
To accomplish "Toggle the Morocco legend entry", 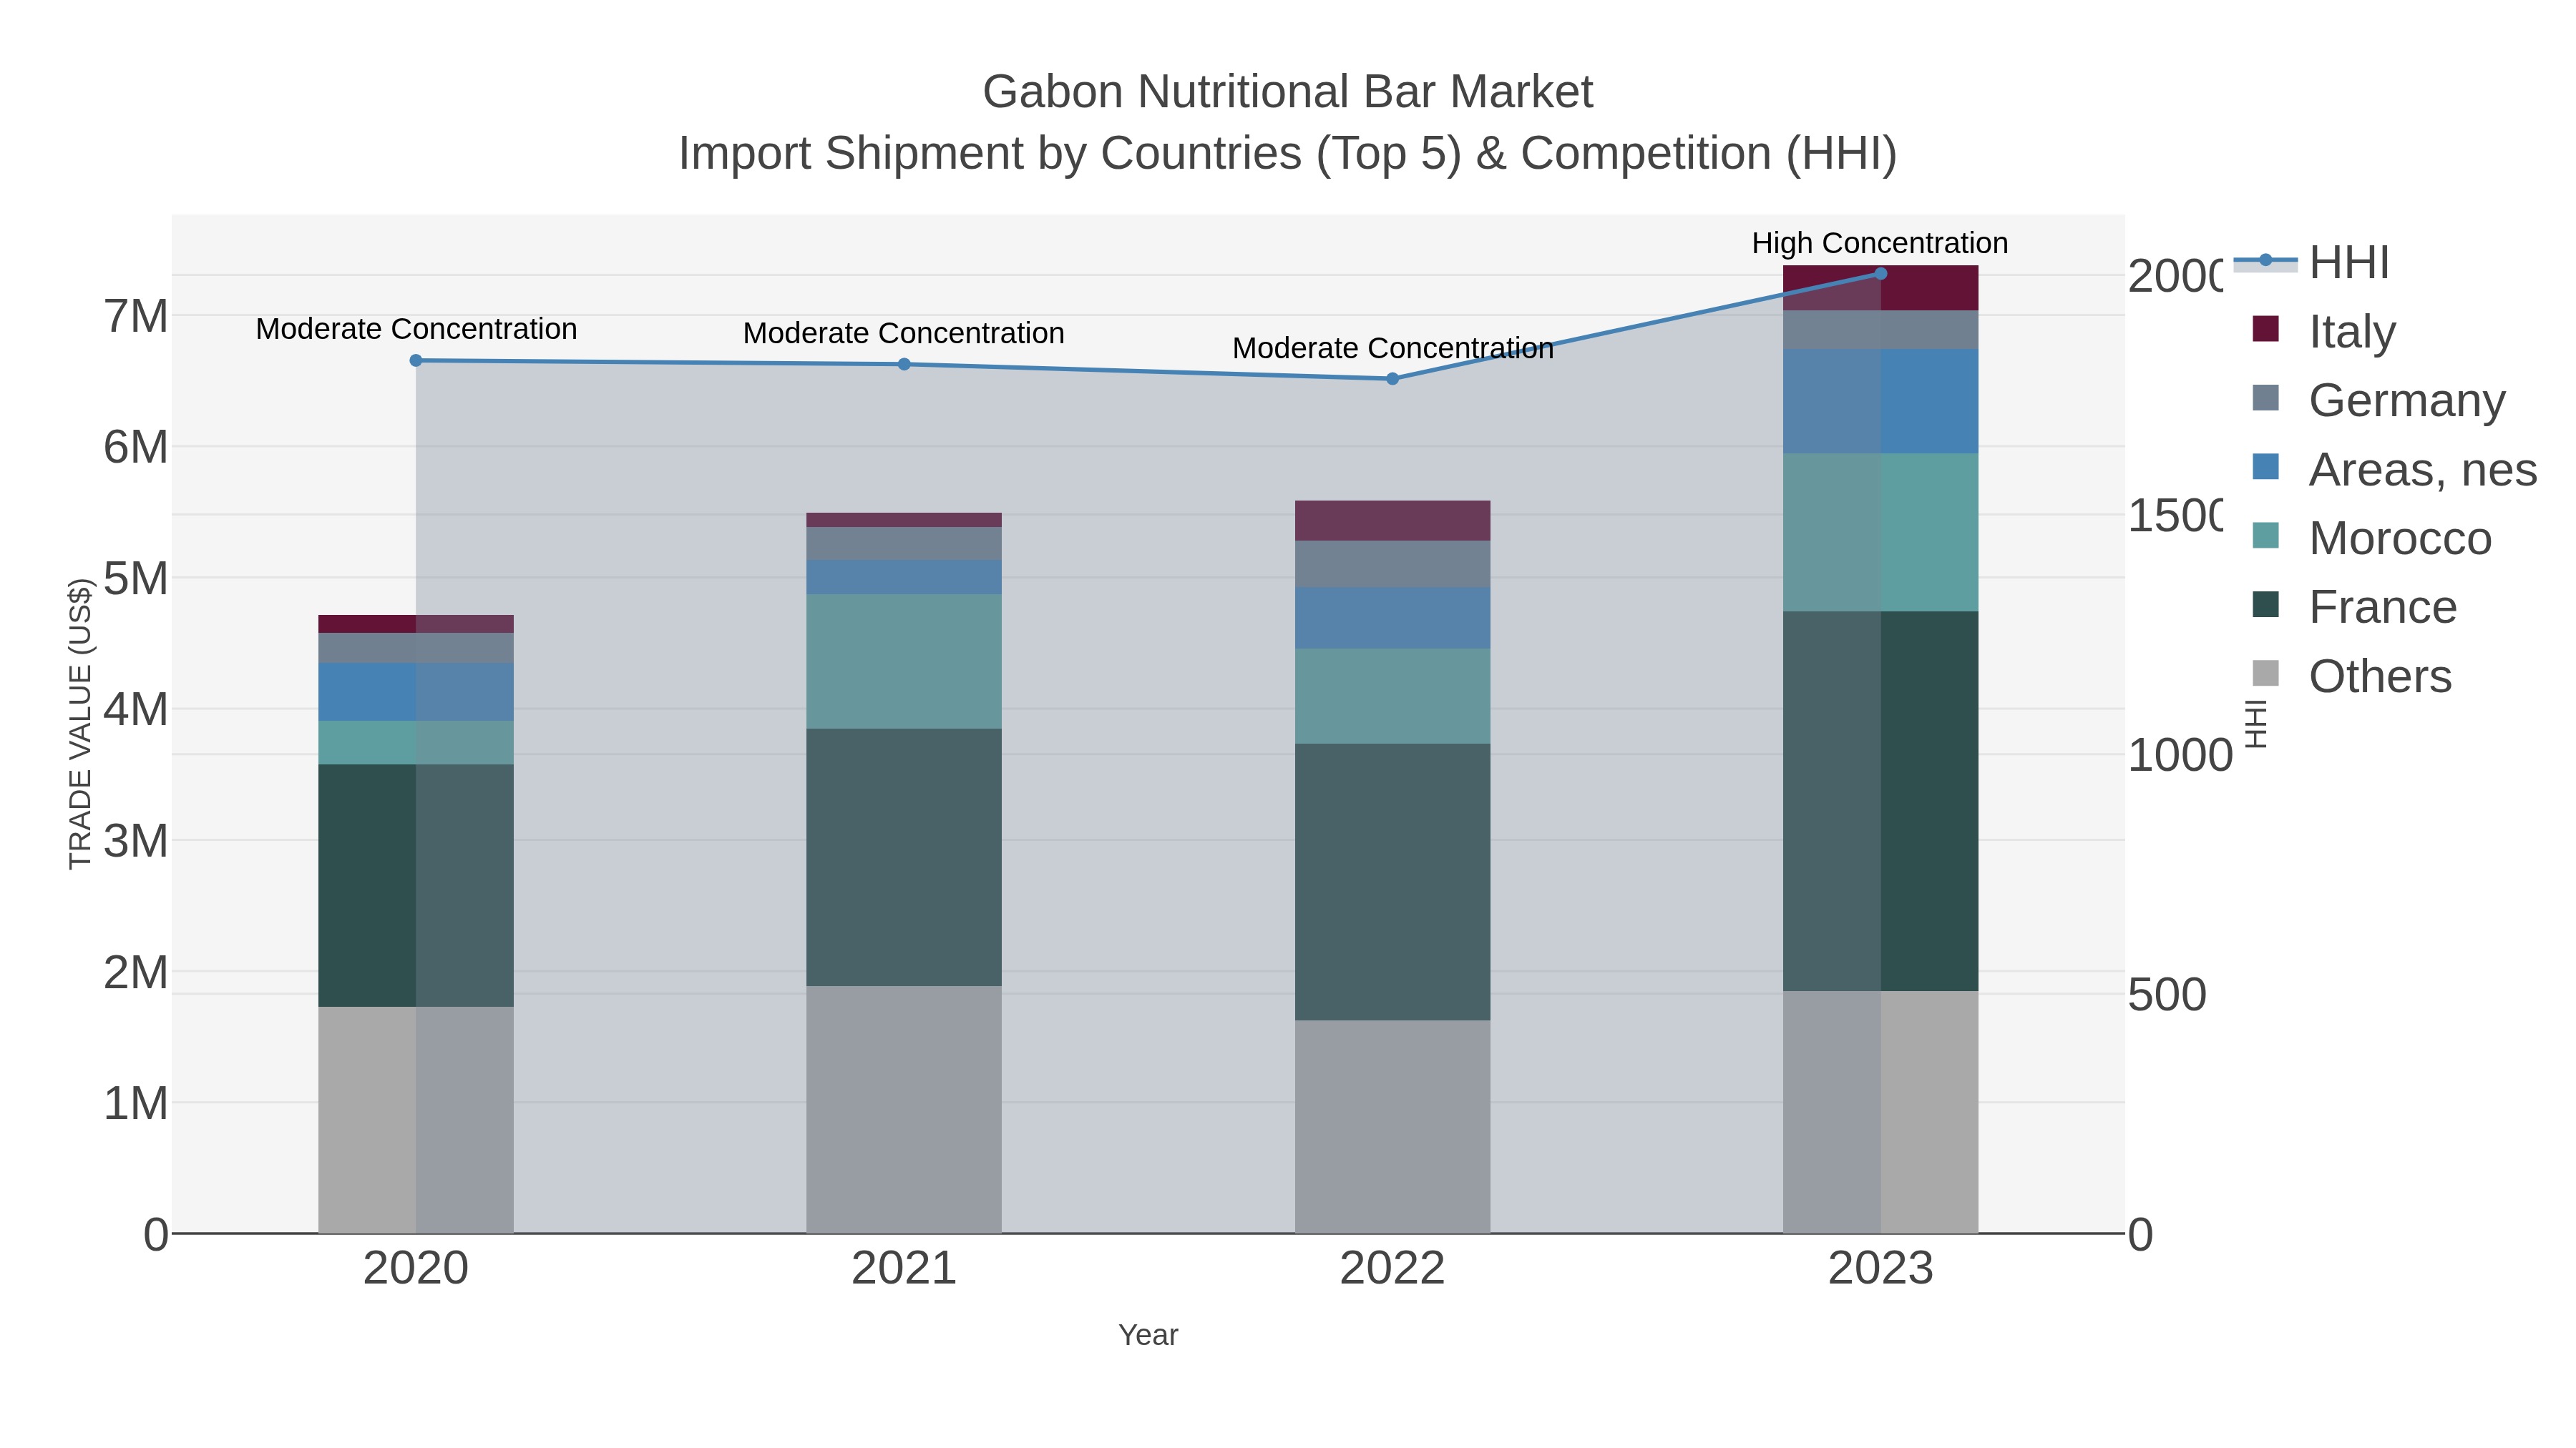I will coord(2371,538).
